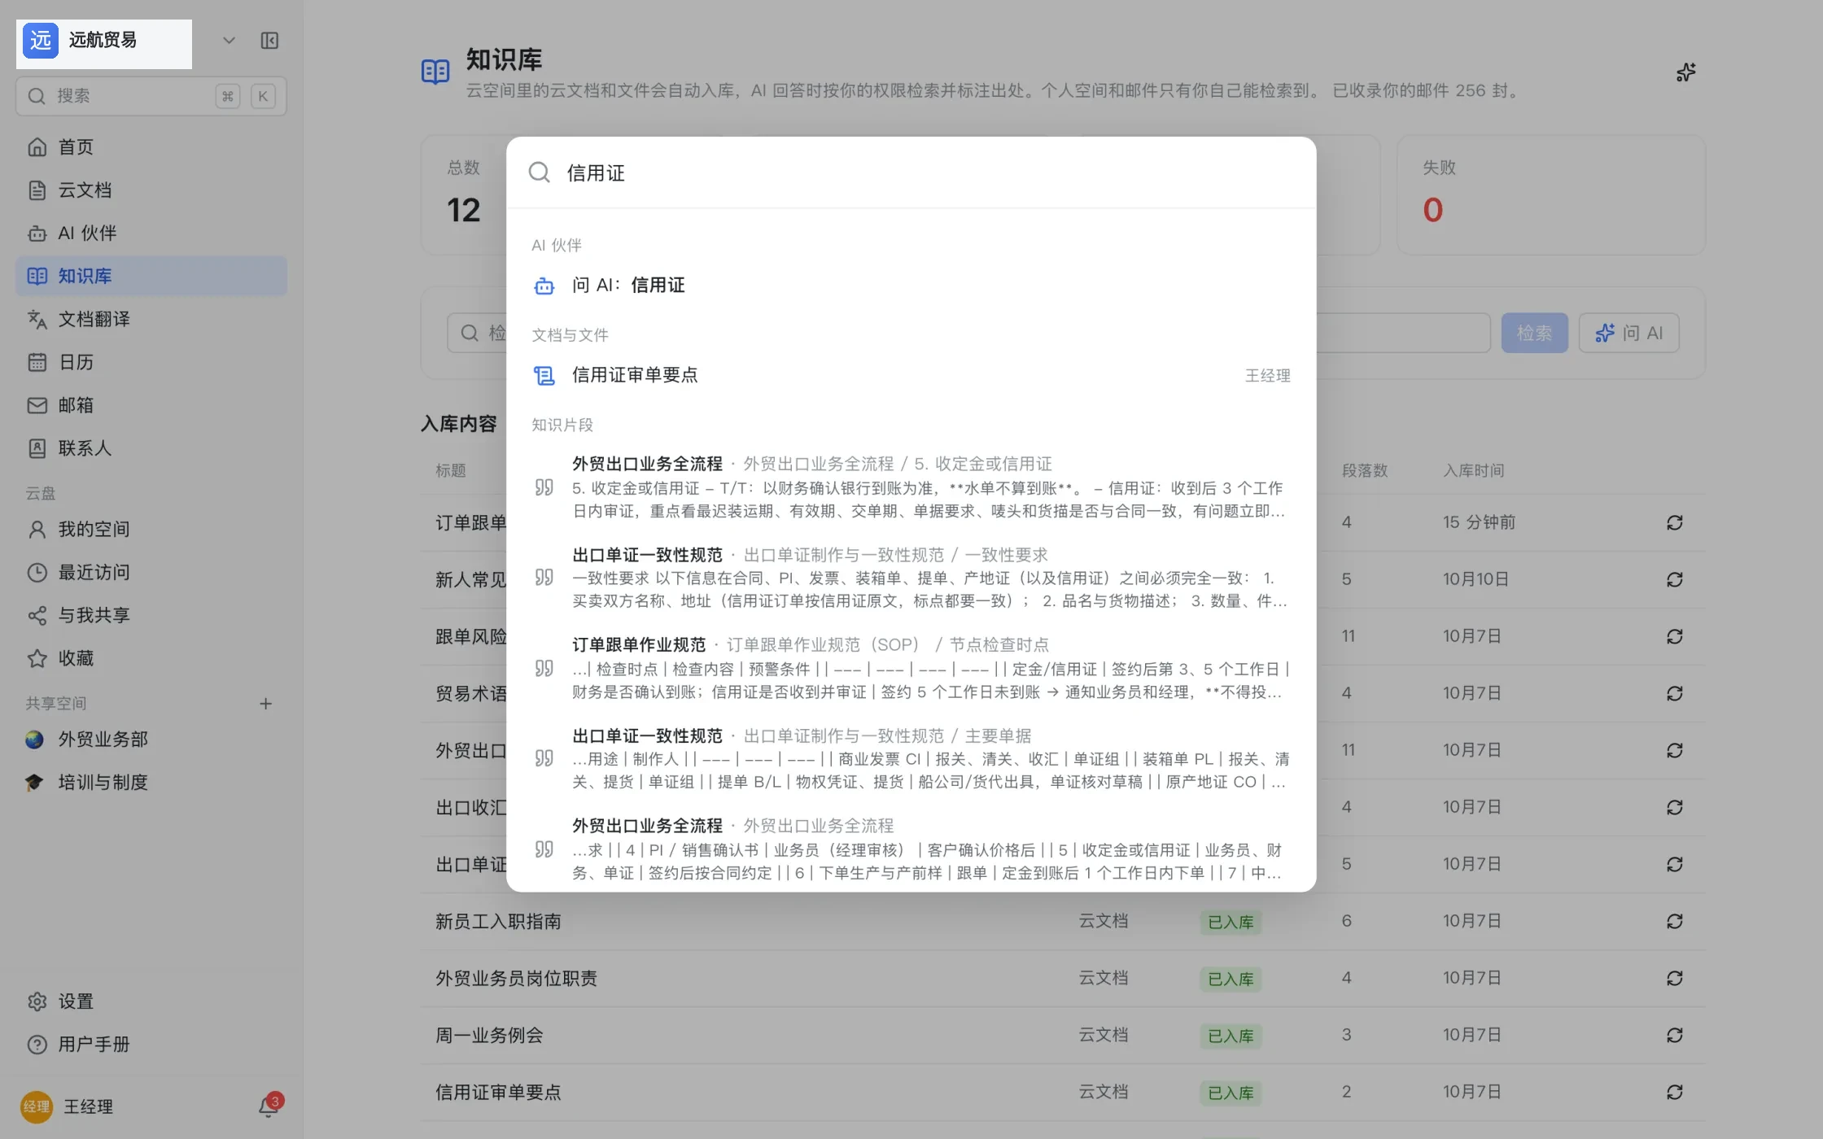This screenshot has height=1139, width=1823.
Task: Select 知识库 sidebar item
Action: tap(151, 277)
